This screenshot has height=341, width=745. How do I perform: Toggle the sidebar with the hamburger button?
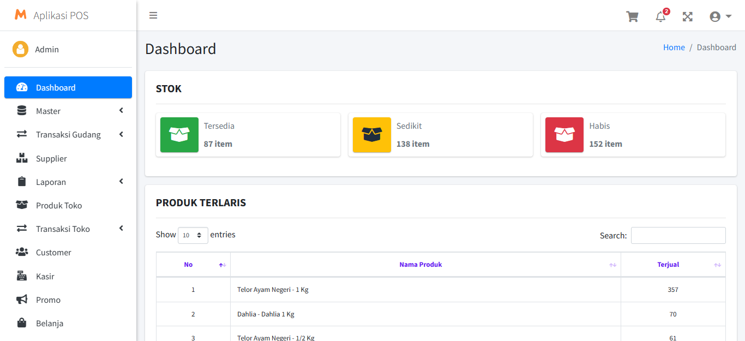pos(153,15)
